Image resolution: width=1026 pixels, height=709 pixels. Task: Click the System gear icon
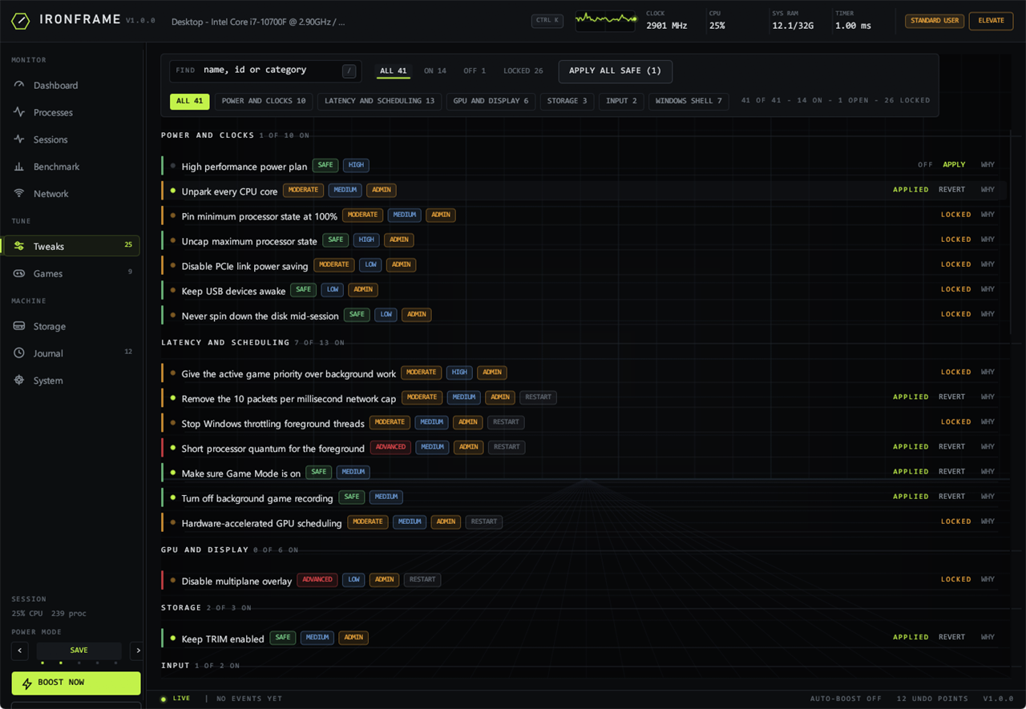pos(19,381)
